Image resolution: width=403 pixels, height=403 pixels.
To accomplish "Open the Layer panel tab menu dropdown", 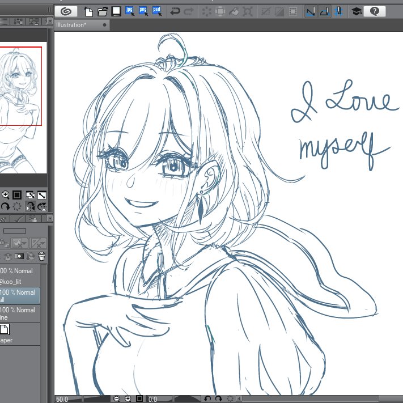I will 50,218.
